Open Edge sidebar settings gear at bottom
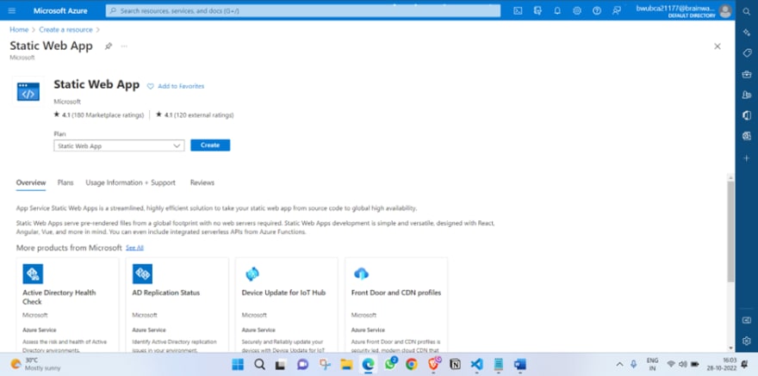Screen dimensions: 758x376 [747, 341]
